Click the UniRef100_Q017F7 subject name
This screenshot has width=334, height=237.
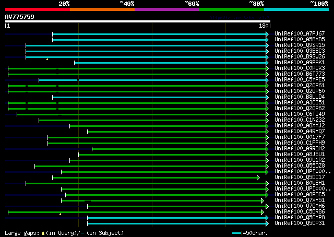300,137
